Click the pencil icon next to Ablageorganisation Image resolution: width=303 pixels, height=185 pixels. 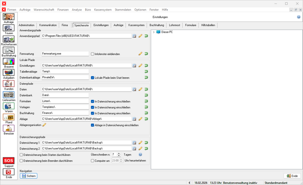tap(44, 124)
